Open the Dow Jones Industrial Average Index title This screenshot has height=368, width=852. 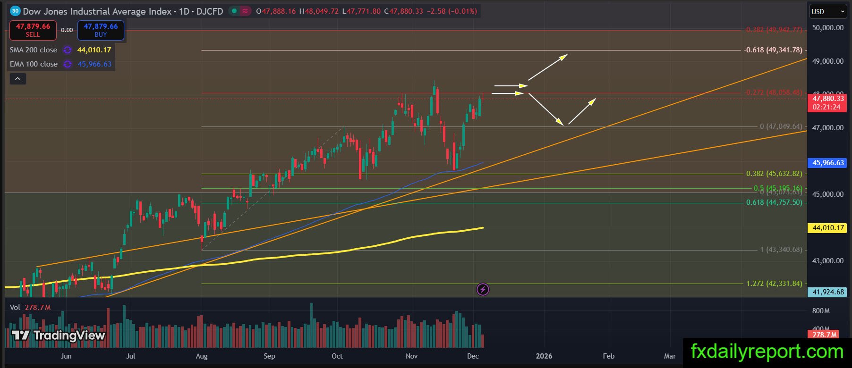point(97,11)
